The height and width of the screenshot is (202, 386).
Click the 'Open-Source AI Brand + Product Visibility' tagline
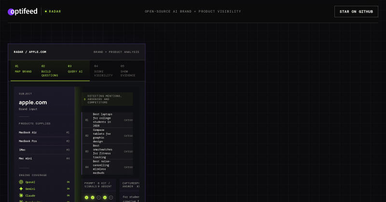[193, 12]
